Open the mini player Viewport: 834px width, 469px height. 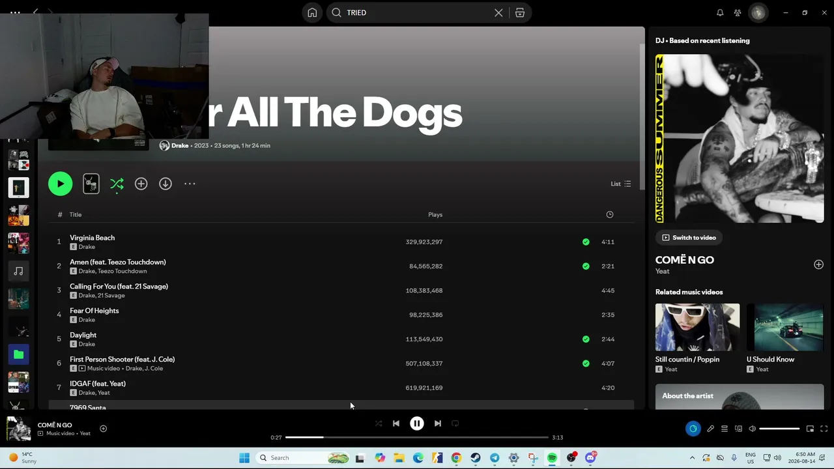coord(810,429)
